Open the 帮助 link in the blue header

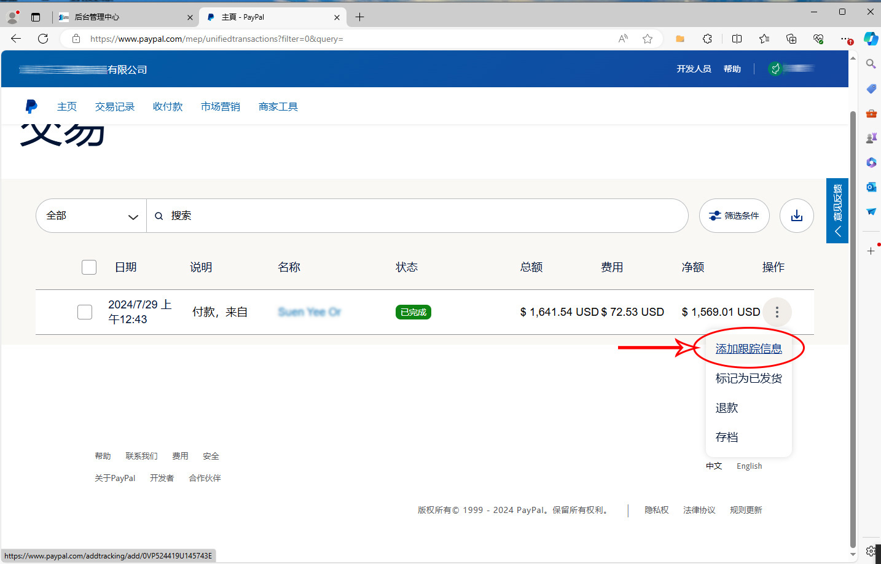click(x=732, y=69)
